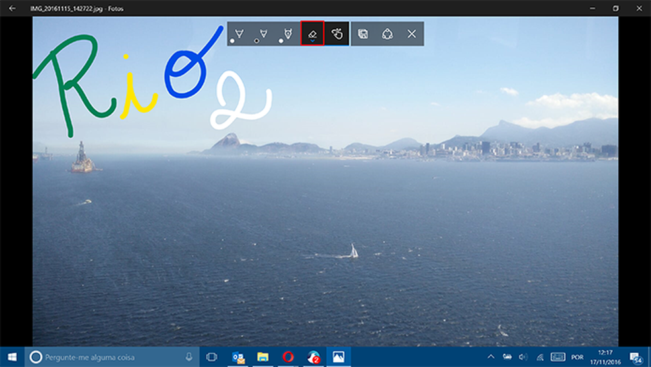Switch to the Photos taskbar app
This screenshot has height=367, width=651.
pyautogui.click(x=338, y=357)
